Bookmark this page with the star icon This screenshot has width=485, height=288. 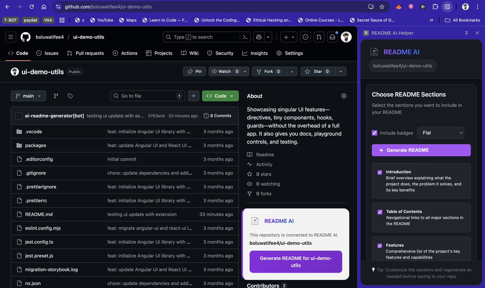click(x=382, y=6)
